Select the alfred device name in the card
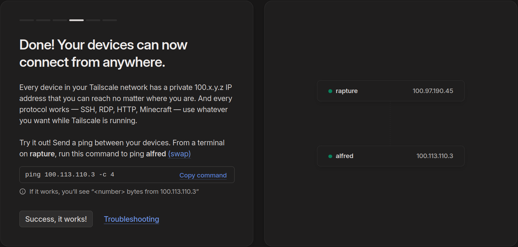 [344, 156]
